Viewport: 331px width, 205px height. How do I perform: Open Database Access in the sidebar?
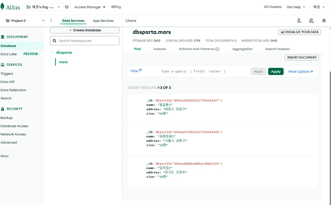click(14, 126)
